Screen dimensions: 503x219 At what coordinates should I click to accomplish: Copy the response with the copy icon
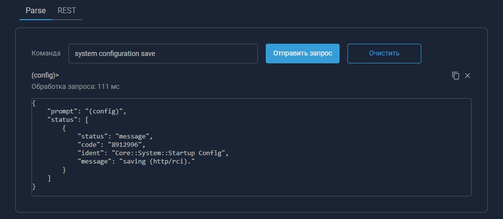(x=456, y=76)
